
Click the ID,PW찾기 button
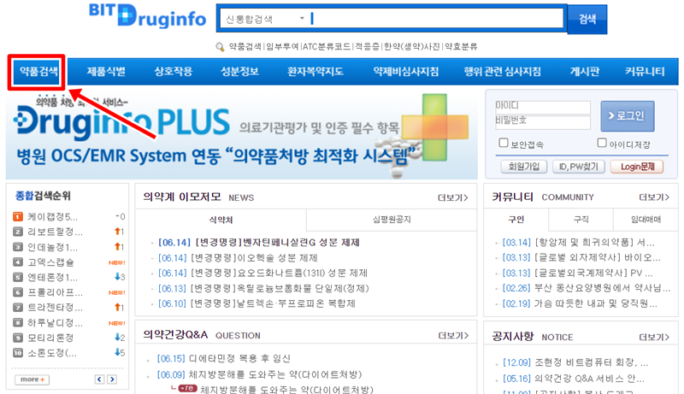[579, 167]
